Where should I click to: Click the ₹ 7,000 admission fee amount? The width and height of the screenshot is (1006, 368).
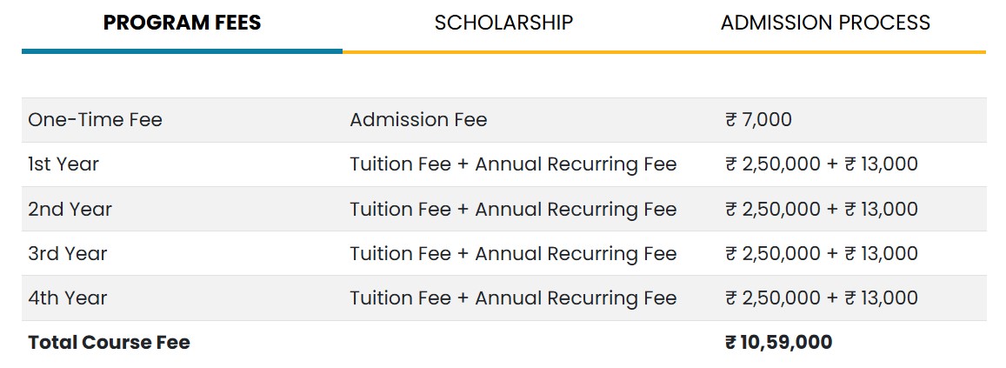(758, 120)
